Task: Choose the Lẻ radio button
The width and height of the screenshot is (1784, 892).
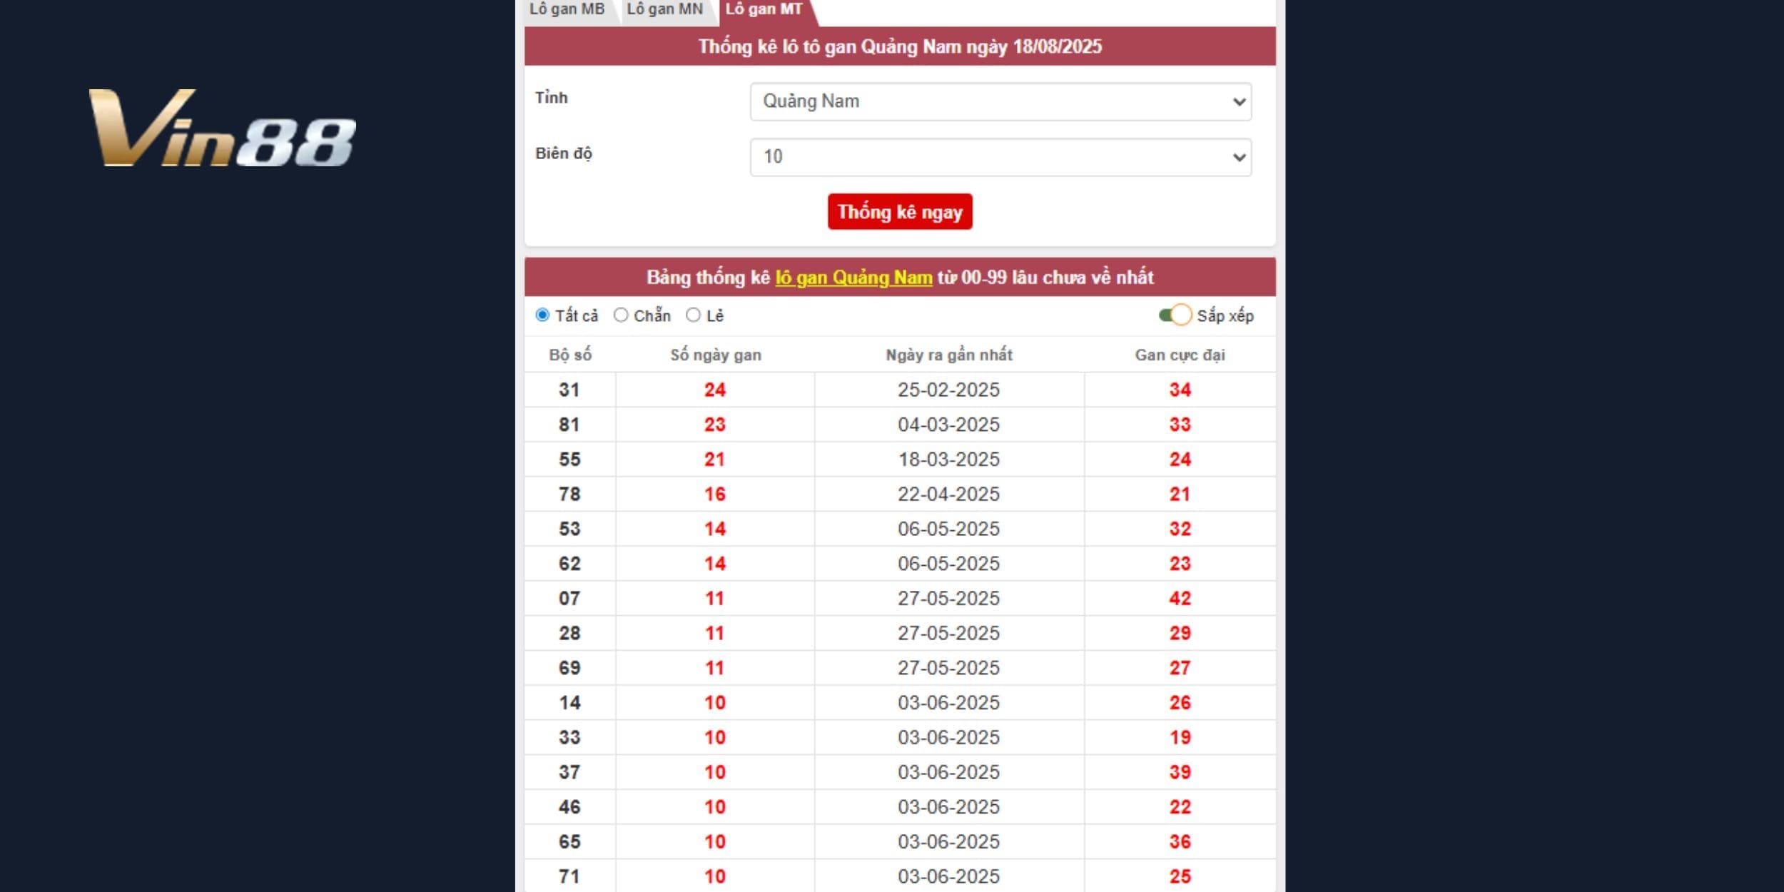Action: pos(693,315)
